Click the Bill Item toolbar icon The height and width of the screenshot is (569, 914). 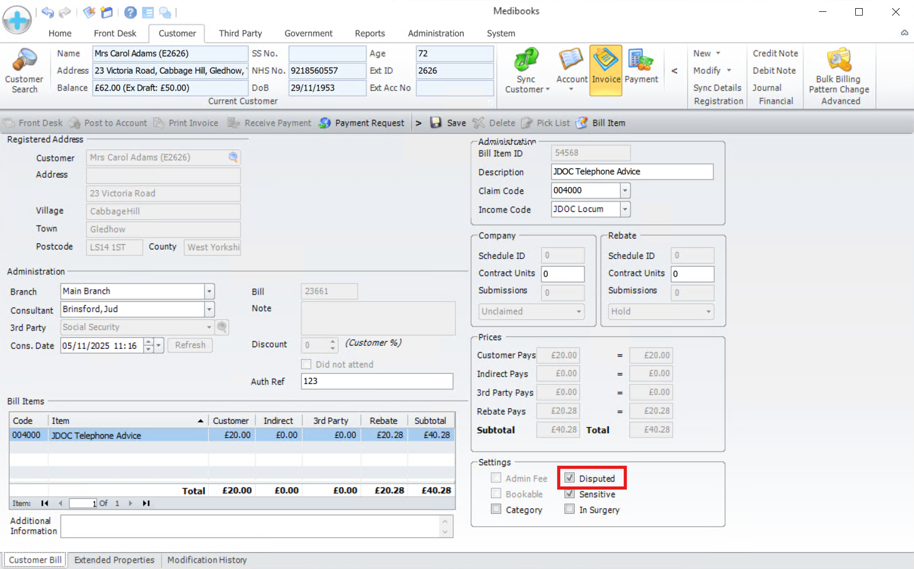click(x=582, y=123)
